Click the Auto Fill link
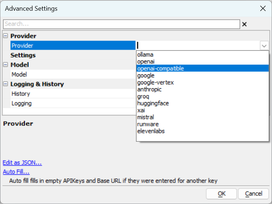Image resolution: width=272 pixels, height=204 pixels. [x=16, y=172]
